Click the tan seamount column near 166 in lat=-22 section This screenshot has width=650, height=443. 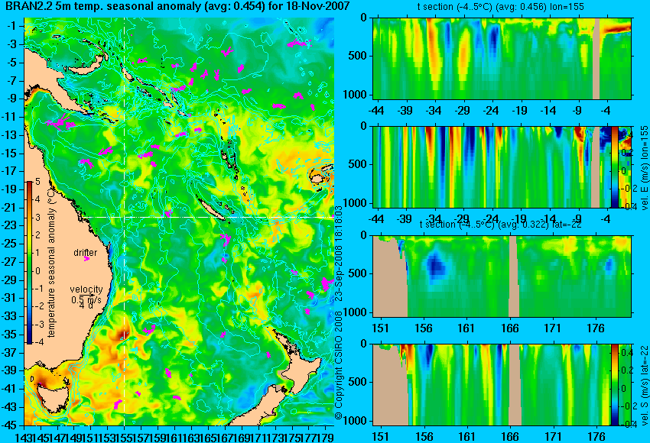[x=514, y=276]
